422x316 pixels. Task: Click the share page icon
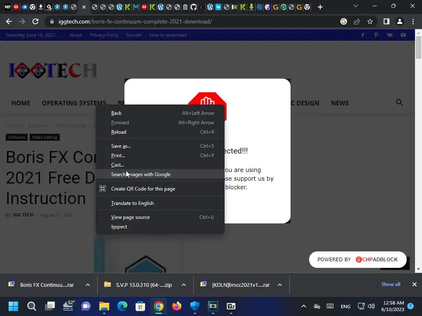click(357, 21)
